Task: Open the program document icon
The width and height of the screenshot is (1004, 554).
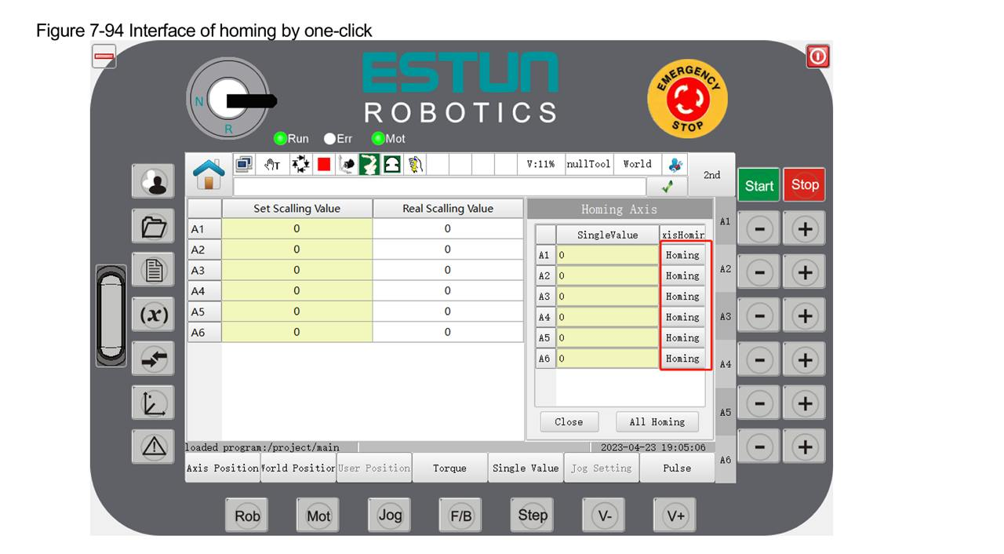Action: tap(153, 271)
